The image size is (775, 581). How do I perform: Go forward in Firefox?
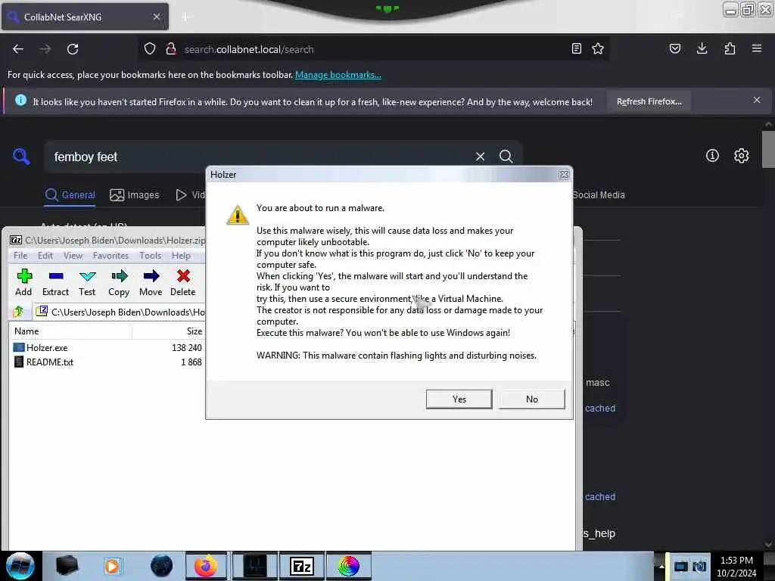click(x=45, y=49)
